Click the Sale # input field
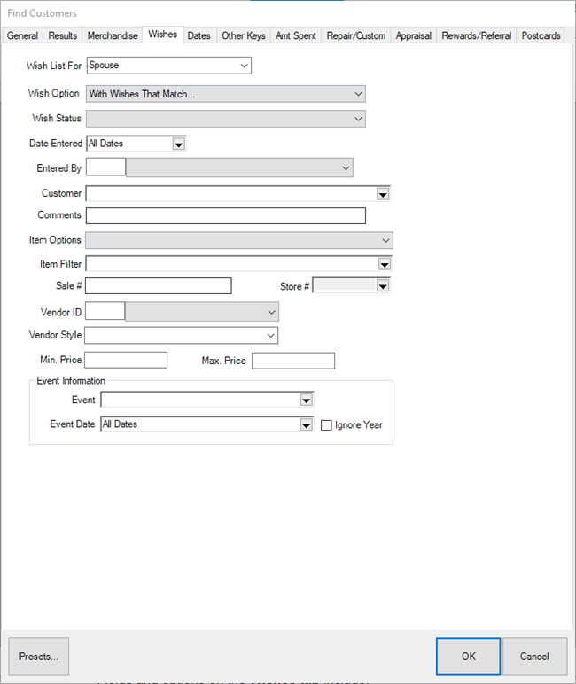The height and width of the screenshot is (684, 576). click(x=158, y=285)
